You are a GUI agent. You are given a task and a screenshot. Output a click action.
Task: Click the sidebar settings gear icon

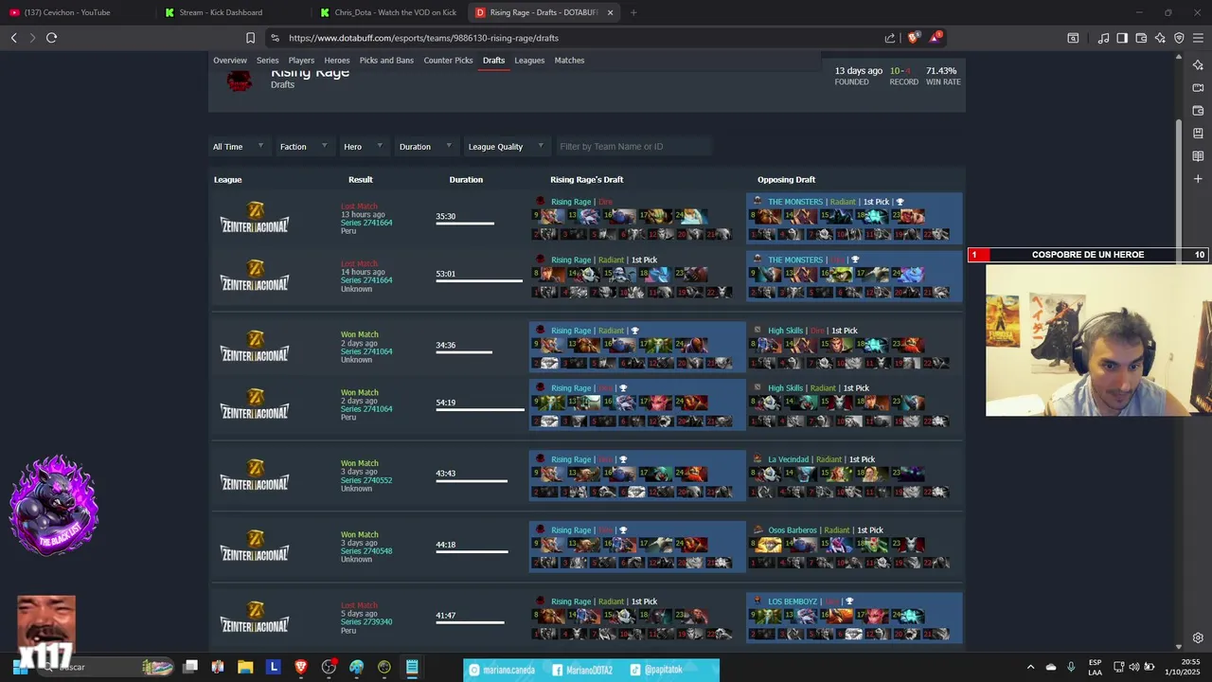(1198, 637)
